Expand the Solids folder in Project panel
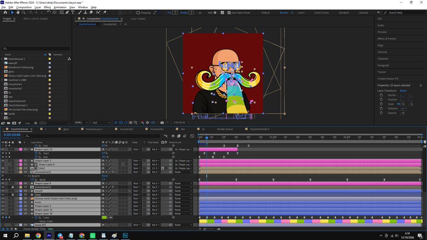The height and width of the screenshot is (240, 427). coord(2,114)
